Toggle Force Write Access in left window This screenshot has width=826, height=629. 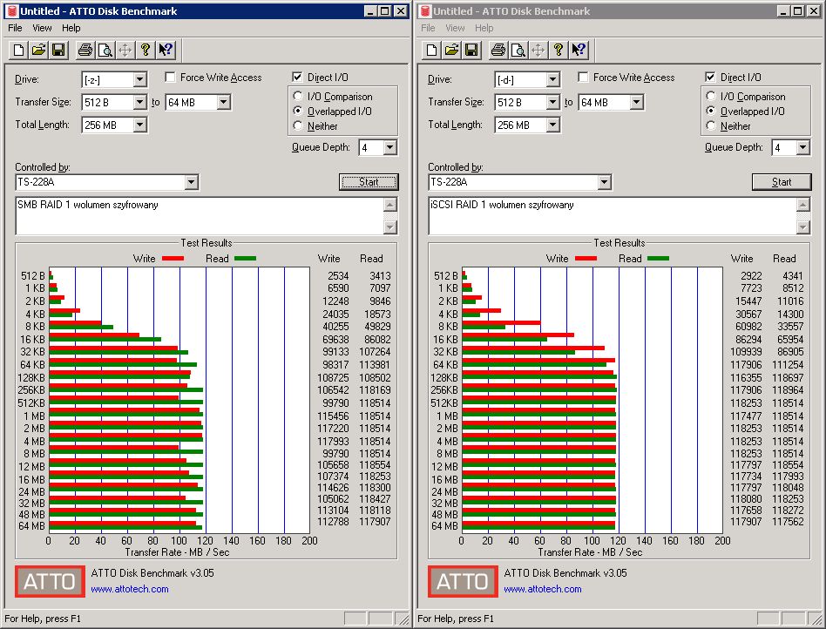tap(170, 78)
